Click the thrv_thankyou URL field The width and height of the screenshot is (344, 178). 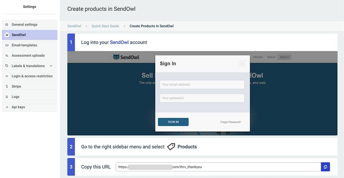click(218, 167)
